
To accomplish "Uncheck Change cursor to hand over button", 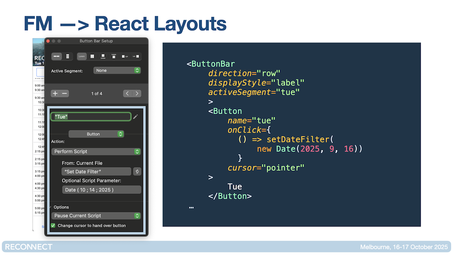I will click(53, 226).
